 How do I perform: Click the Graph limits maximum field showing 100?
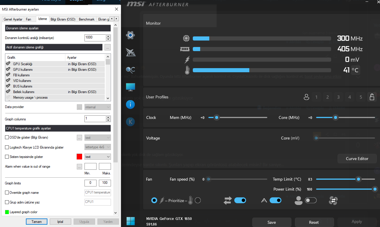[x=105, y=183]
